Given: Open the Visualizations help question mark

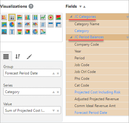Looking at the screenshot, I should (x=31, y=7).
